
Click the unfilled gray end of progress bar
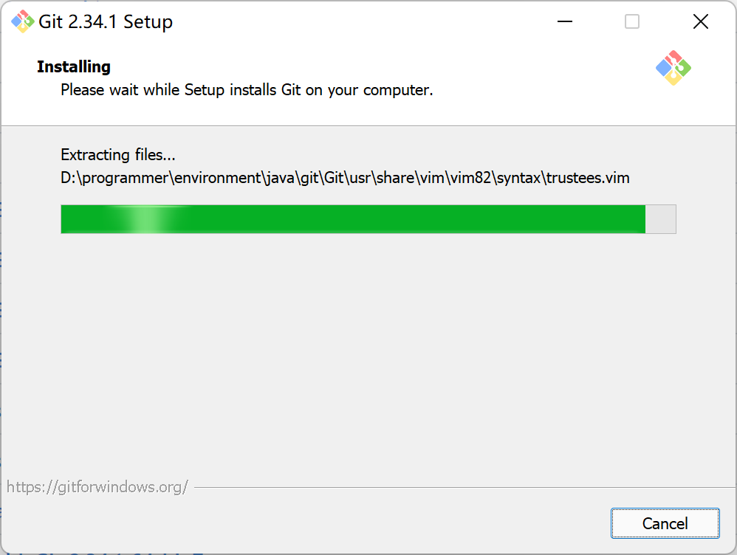pyautogui.click(x=660, y=219)
